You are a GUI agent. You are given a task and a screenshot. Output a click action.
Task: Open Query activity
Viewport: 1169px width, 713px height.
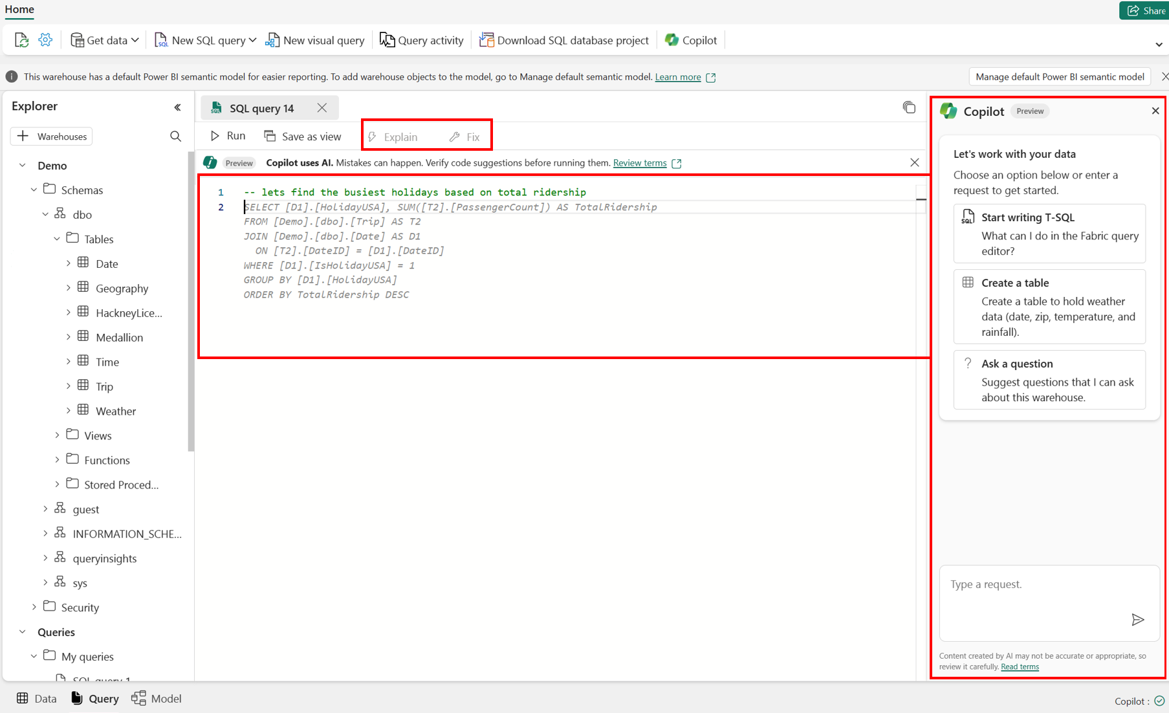(422, 40)
